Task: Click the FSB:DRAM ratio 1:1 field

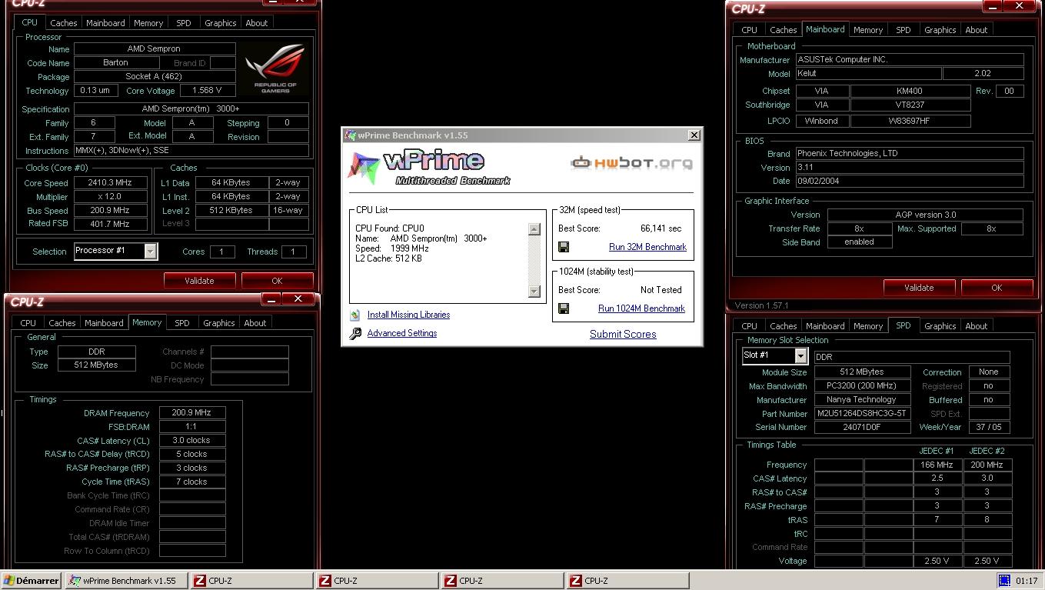Action: tap(192, 427)
